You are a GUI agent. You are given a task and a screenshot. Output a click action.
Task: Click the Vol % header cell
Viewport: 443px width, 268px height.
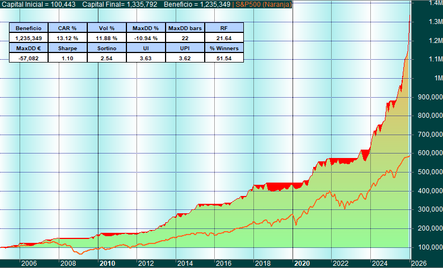[x=107, y=28]
